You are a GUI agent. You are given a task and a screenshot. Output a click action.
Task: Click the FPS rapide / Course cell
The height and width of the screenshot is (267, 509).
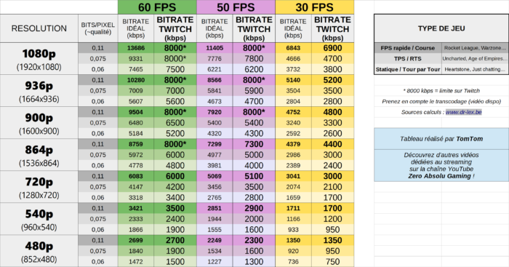408,48
